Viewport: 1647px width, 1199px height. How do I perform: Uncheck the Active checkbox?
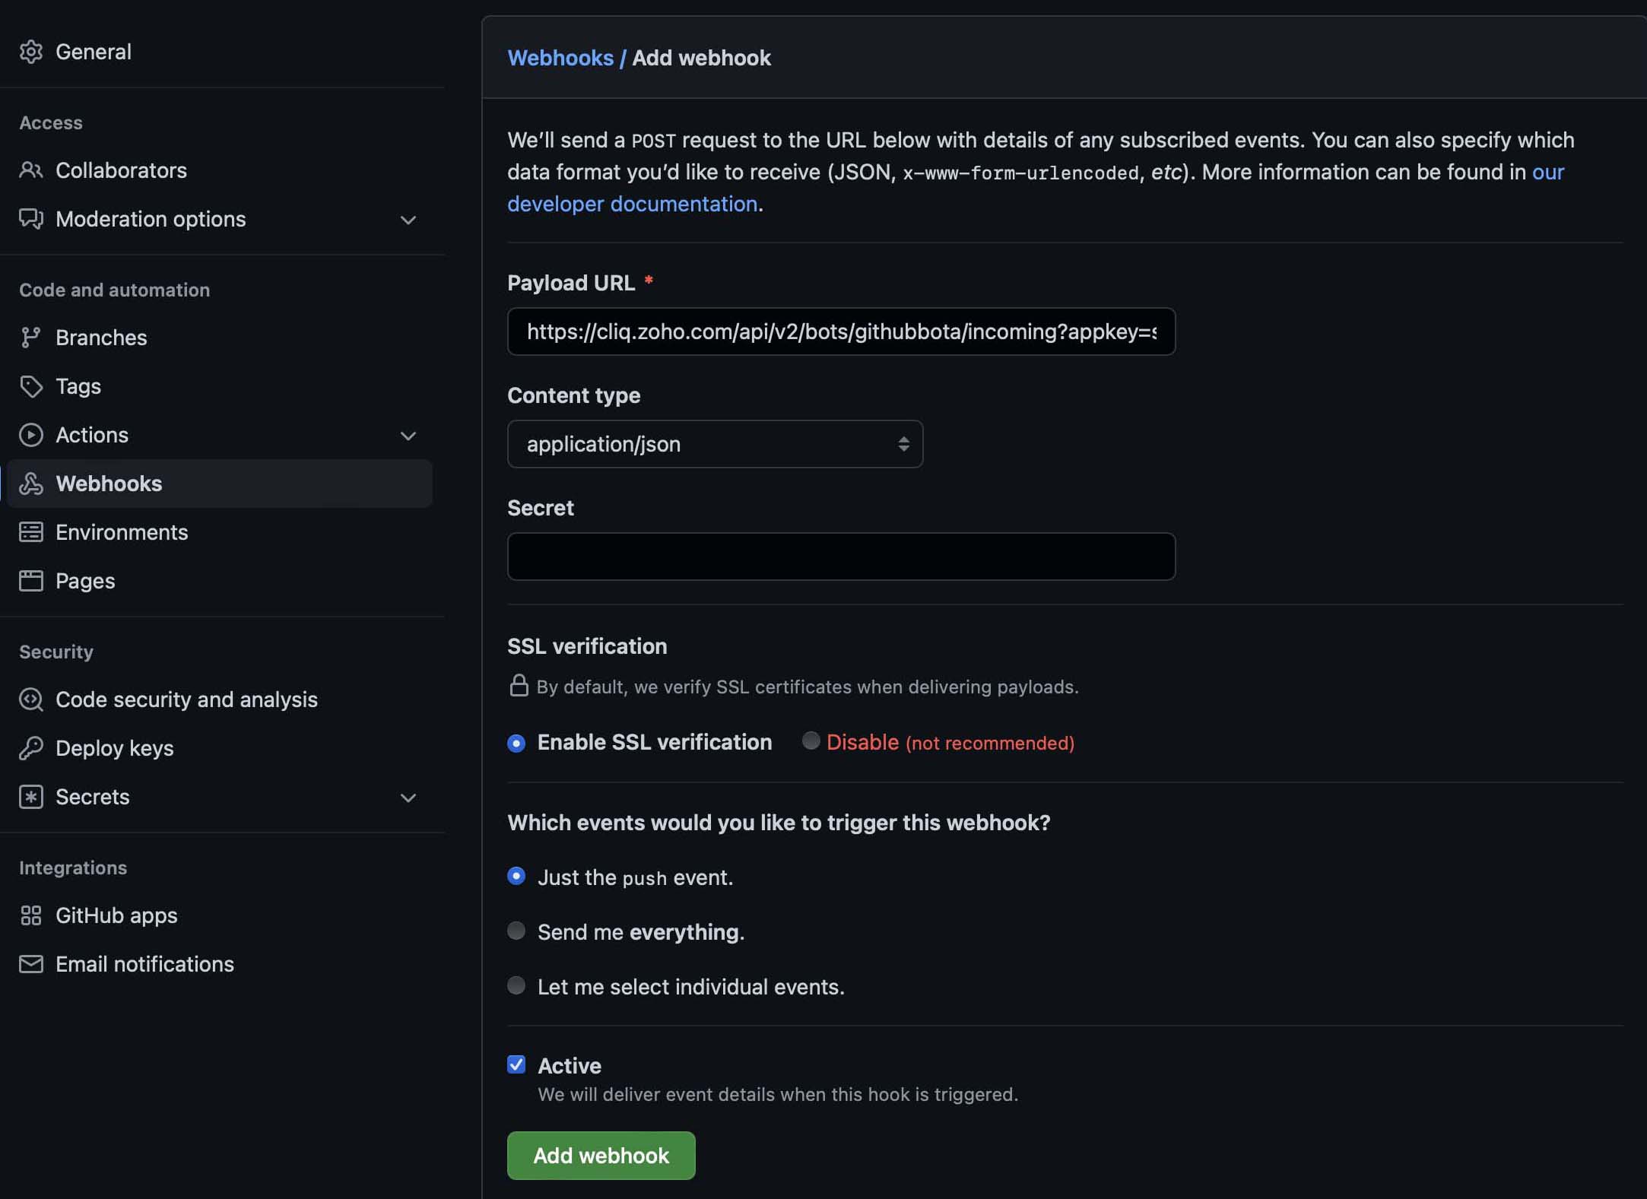(x=516, y=1064)
